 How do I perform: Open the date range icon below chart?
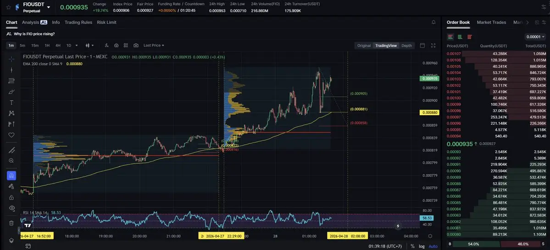28,246
